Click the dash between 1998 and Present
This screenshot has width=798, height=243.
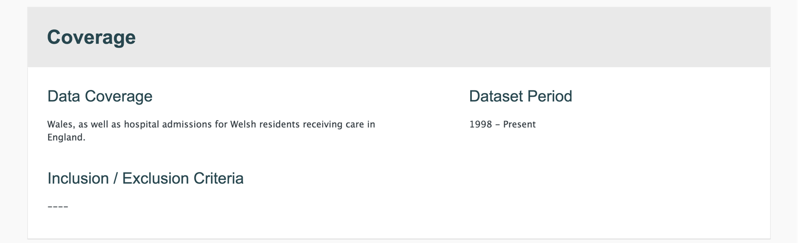click(497, 124)
